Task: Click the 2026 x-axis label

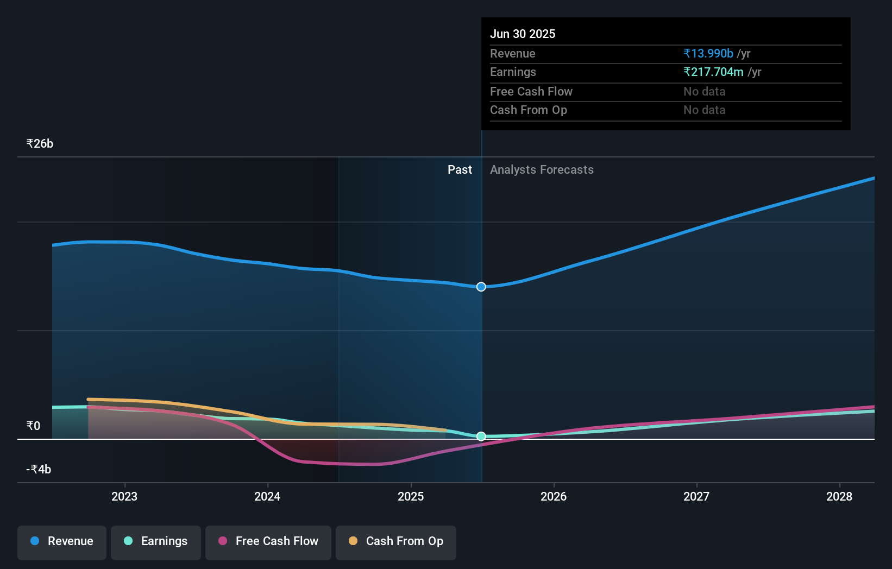Action: click(554, 496)
